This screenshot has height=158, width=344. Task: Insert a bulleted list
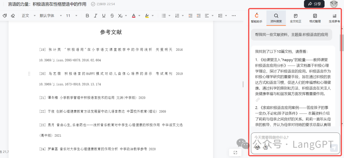[x=164, y=16]
